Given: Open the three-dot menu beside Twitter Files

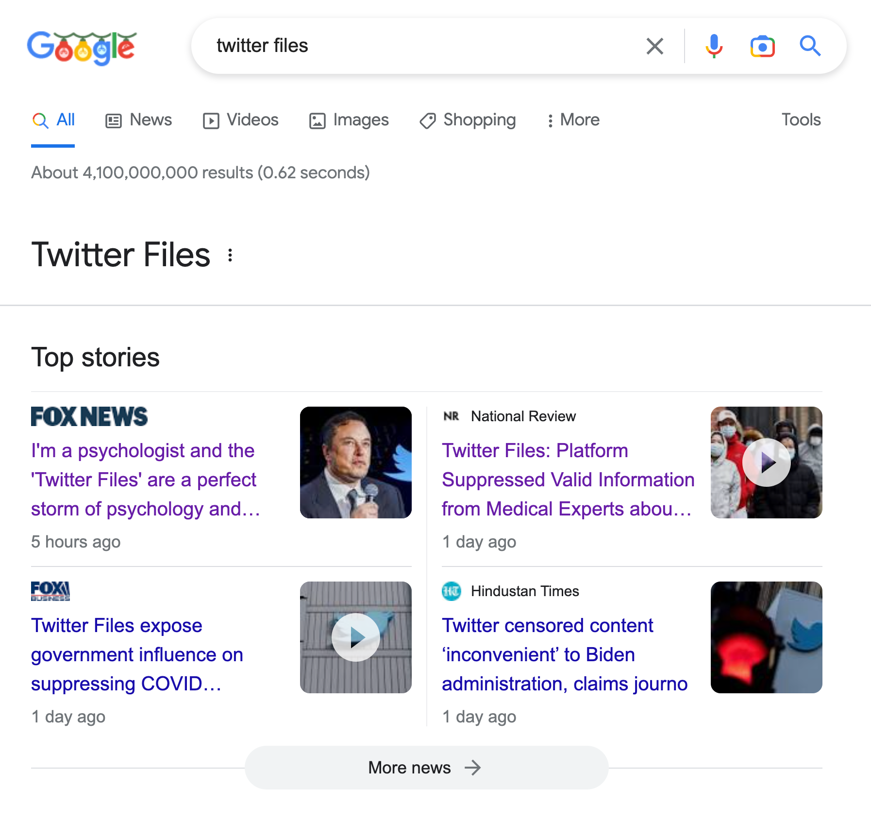Looking at the screenshot, I should (x=230, y=256).
